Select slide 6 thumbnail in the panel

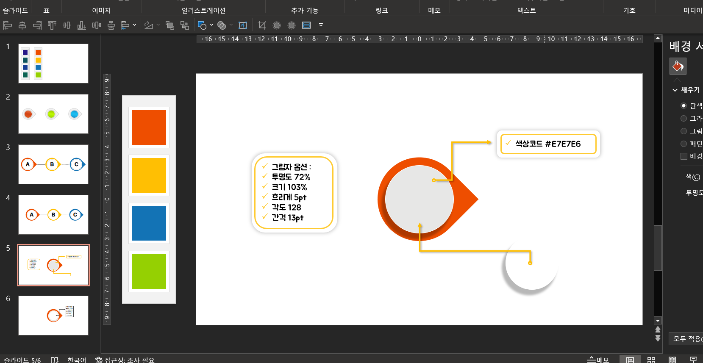pyautogui.click(x=53, y=316)
